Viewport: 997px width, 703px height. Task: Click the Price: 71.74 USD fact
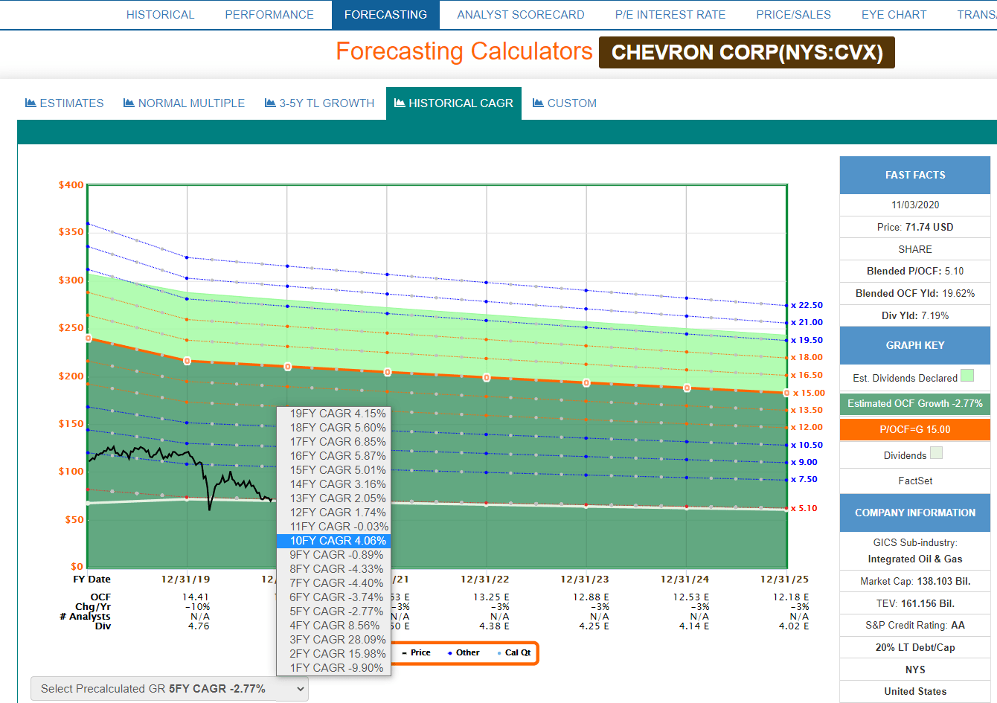point(915,227)
